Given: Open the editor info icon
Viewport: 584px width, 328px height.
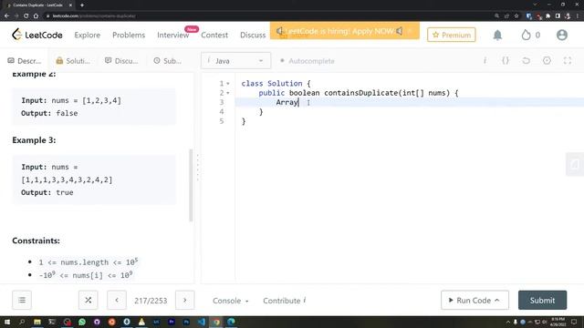Looking at the screenshot, I should tap(485, 61).
